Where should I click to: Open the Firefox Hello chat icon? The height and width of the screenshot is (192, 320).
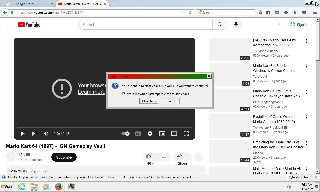tap(304, 12)
